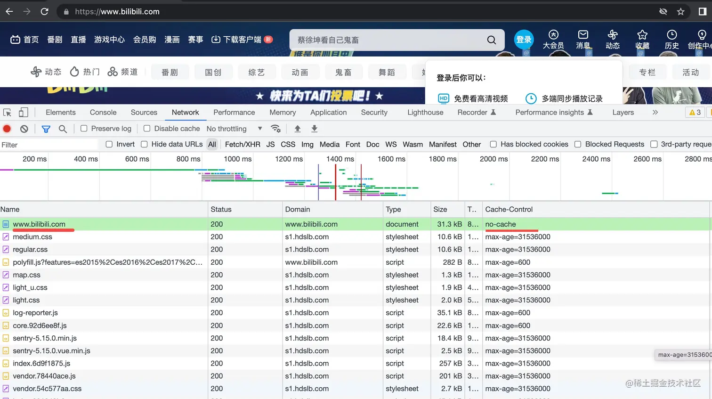Select the inspect element cursor icon
The image size is (712, 399).
pyautogui.click(x=8, y=113)
